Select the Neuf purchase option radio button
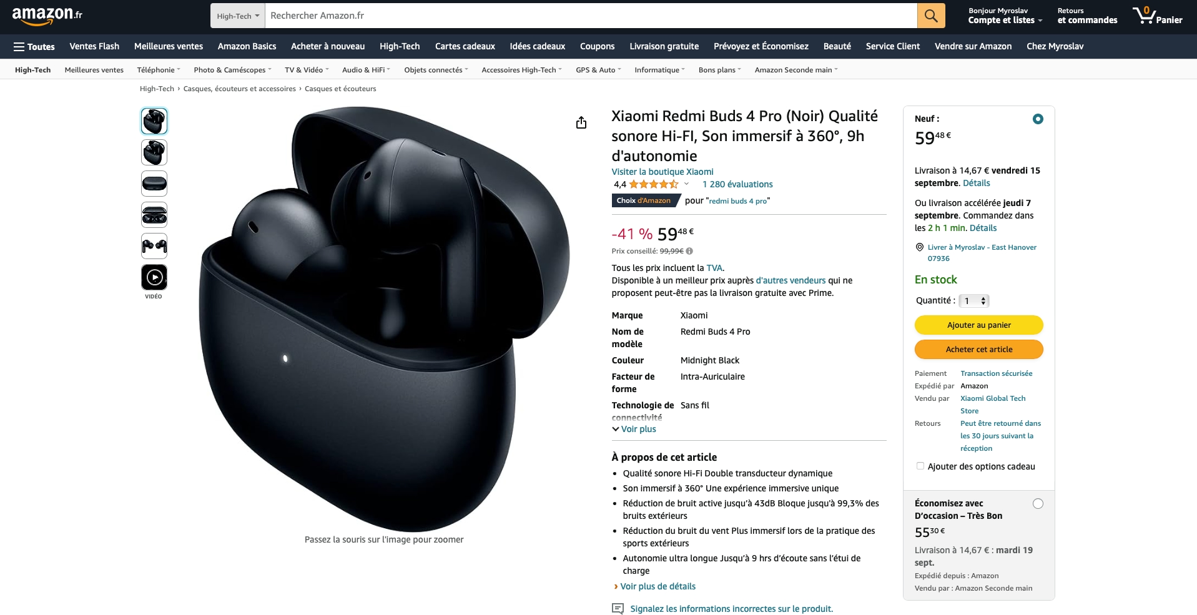The height and width of the screenshot is (615, 1197). coord(1038,119)
